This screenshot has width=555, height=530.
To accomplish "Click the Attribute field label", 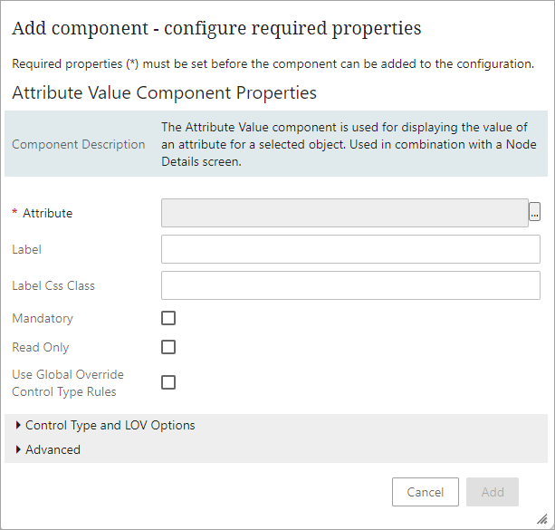I will pos(47,213).
